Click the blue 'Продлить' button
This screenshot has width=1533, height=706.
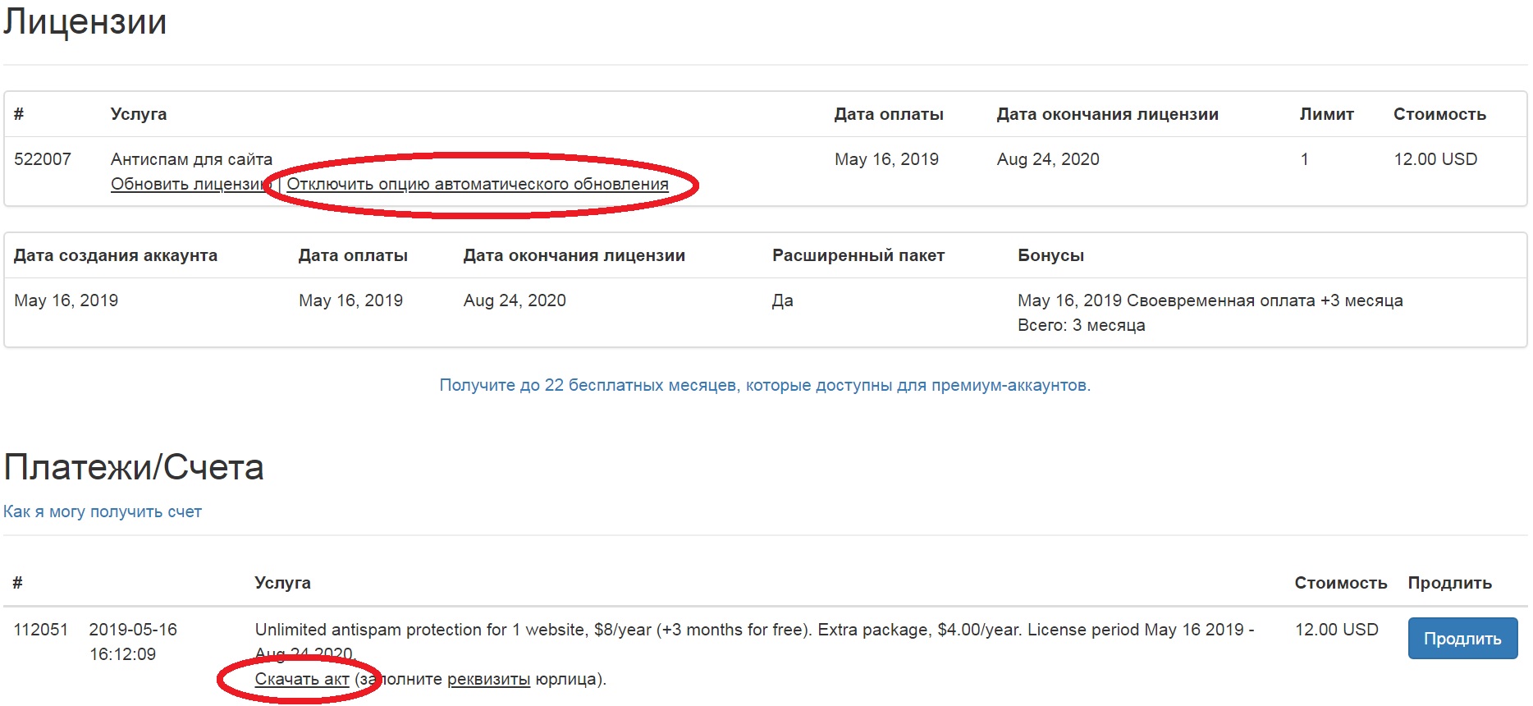click(1462, 639)
